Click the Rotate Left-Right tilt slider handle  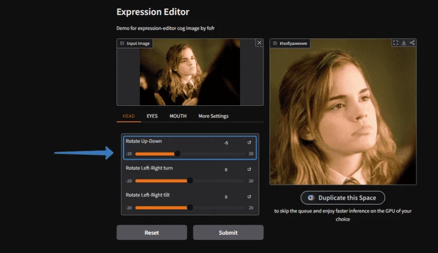190,208
